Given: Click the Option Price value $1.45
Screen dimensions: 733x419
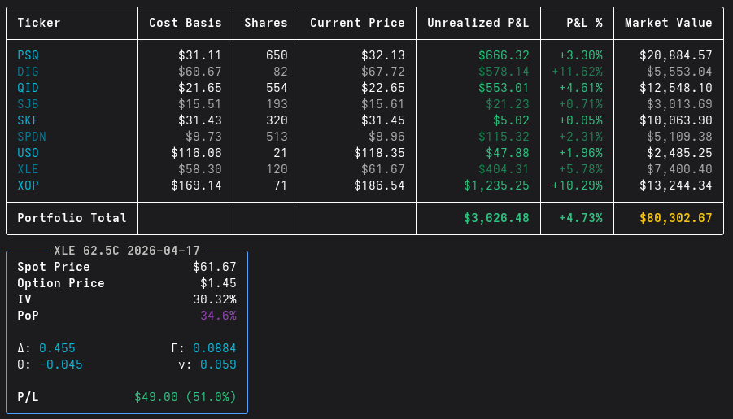Looking at the screenshot, I should pyautogui.click(x=218, y=283).
